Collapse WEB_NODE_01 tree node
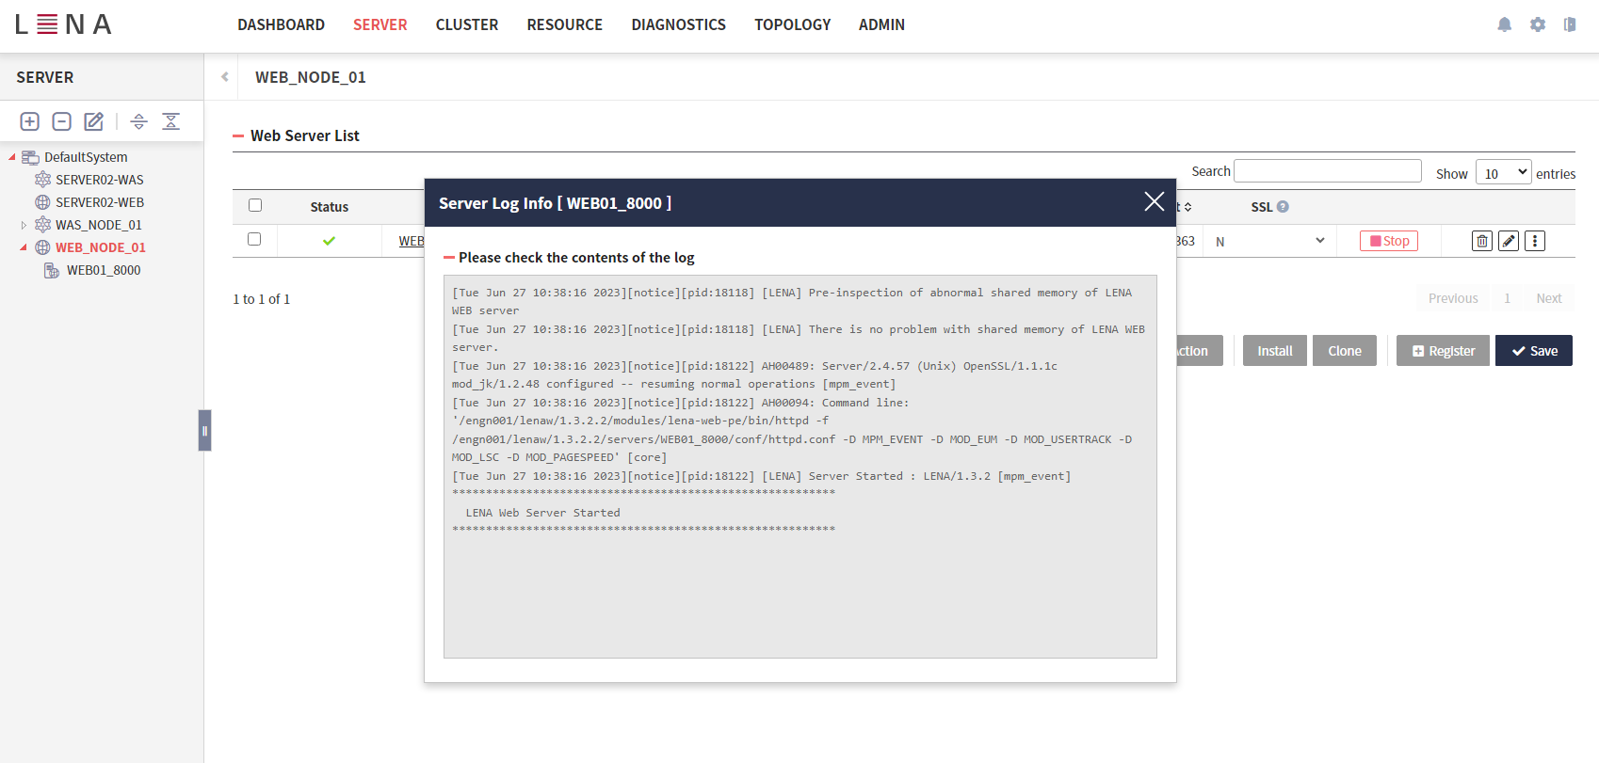Screen dimensions: 1599x763 click(24, 247)
